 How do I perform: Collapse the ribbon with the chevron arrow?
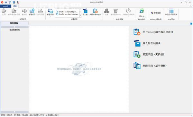[x=191, y=6]
